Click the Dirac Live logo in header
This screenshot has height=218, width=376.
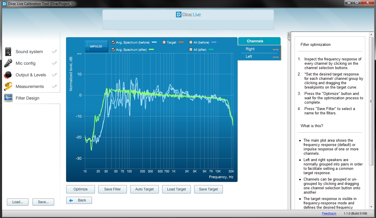[188, 15]
